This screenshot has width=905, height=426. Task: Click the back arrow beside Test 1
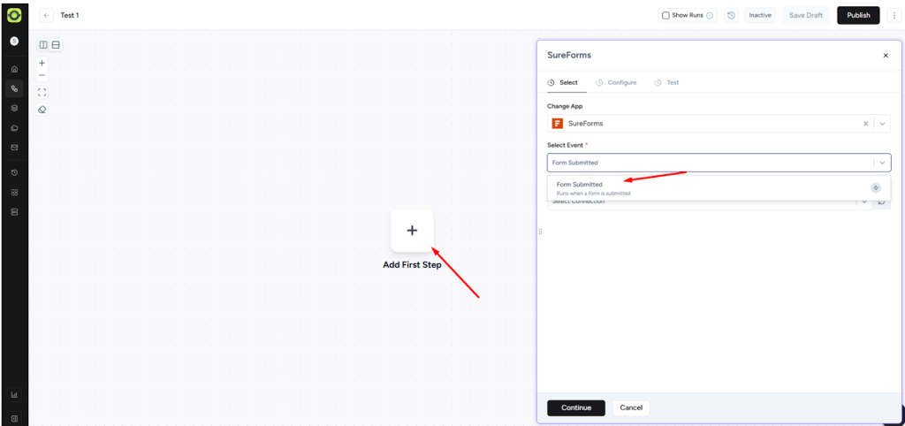(47, 15)
